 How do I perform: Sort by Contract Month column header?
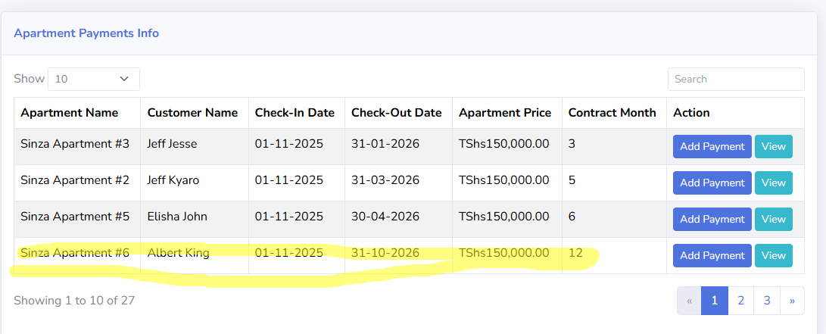tap(612, 113)
